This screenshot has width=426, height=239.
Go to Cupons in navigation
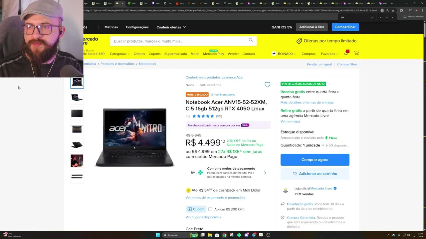[154, 54]
